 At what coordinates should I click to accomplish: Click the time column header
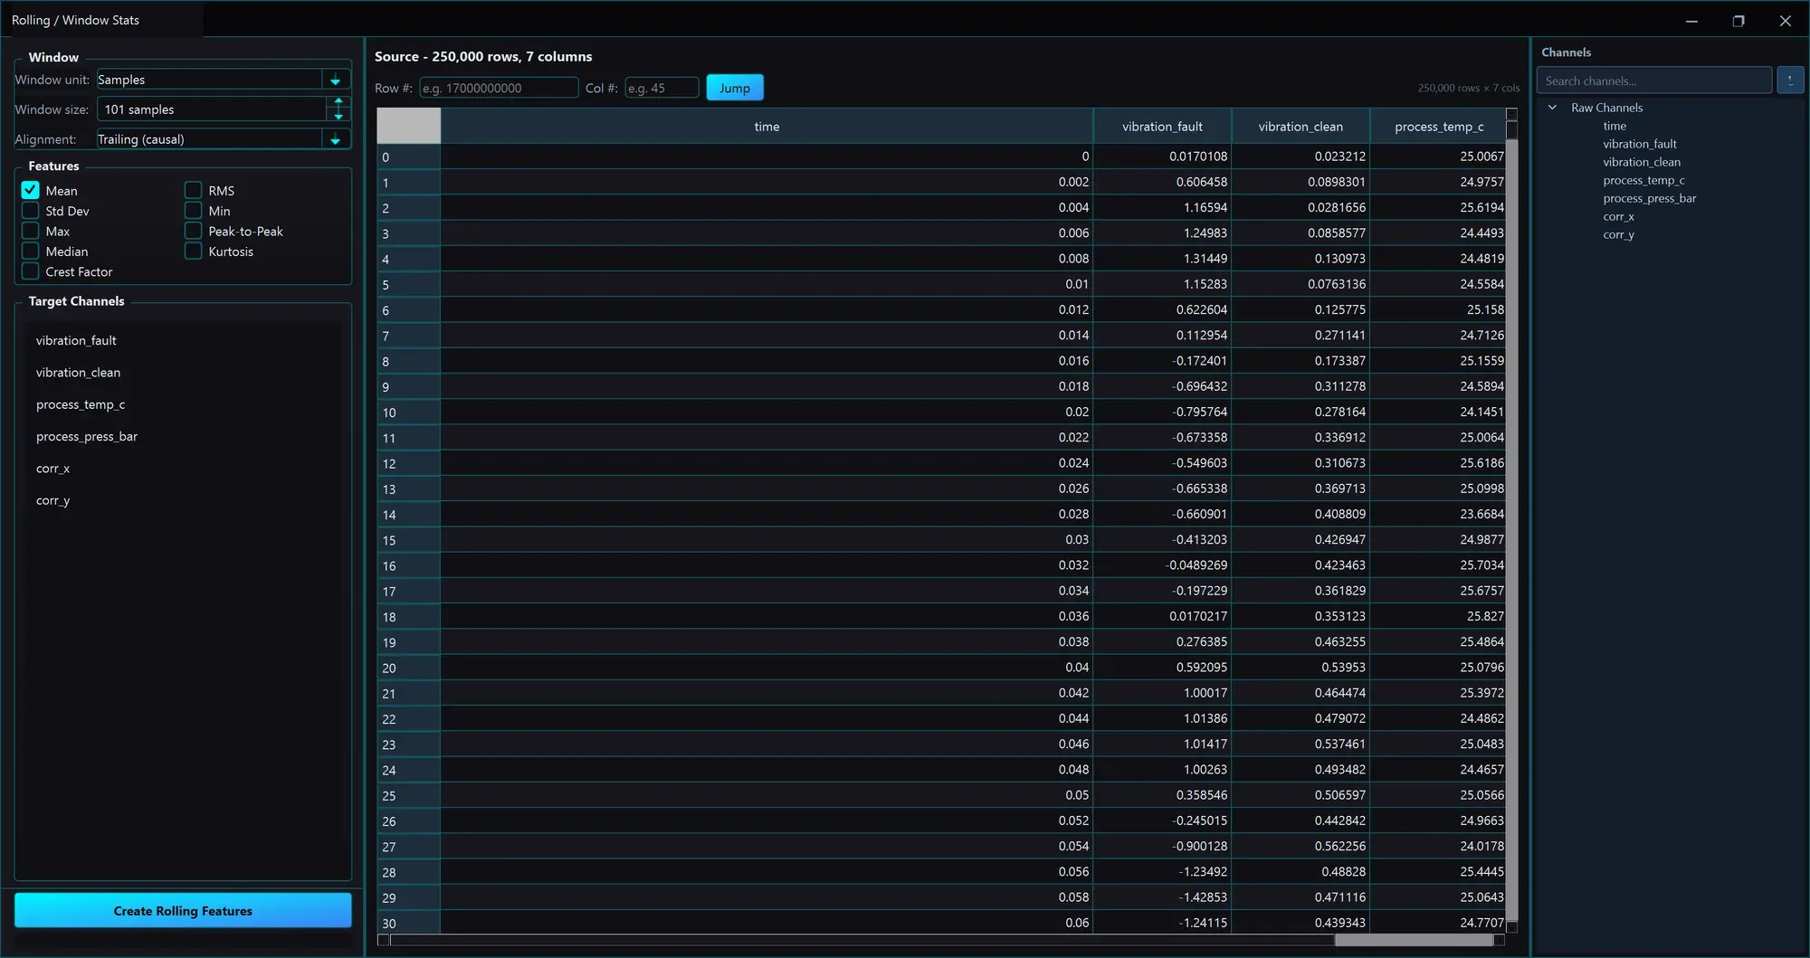click(x=767, y=127)
